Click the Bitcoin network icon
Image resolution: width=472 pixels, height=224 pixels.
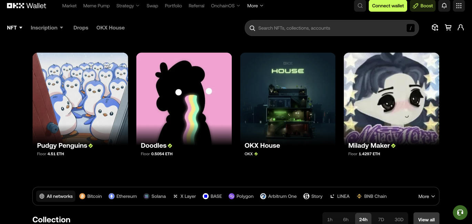click(82, 196)
